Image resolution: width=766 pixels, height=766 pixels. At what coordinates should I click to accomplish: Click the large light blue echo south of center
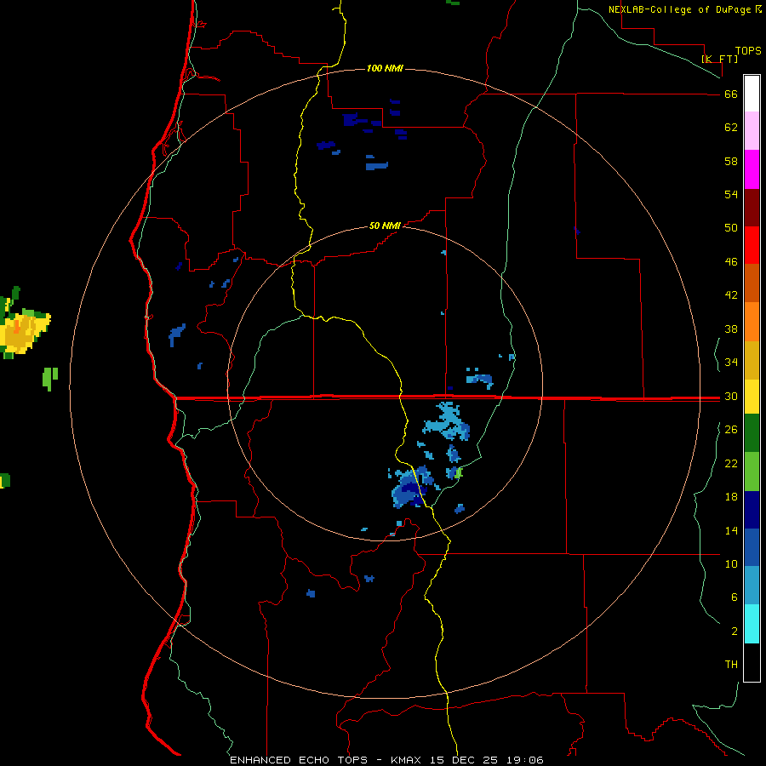(447, 421)
